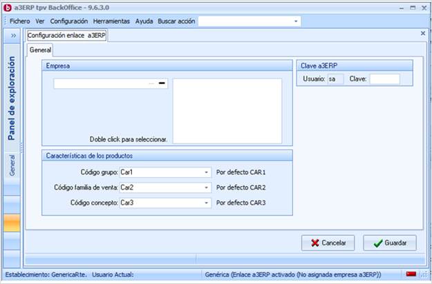Open the Ver menu
The image size is (432, 284).
(39, 21)
